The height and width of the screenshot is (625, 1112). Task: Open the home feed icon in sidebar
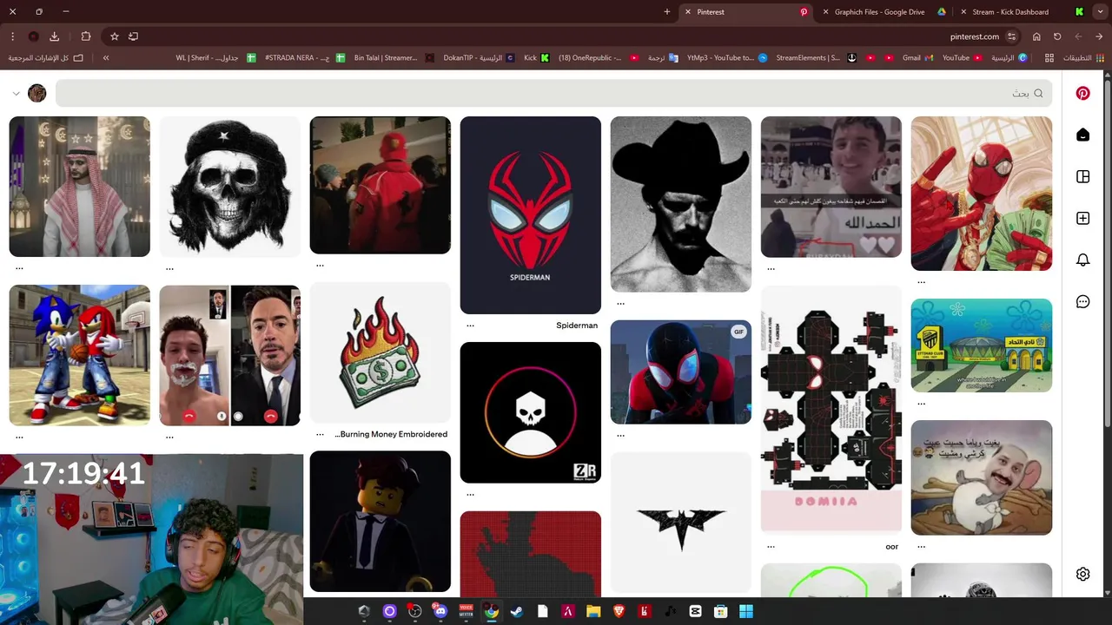click(x=1082, y=135)
